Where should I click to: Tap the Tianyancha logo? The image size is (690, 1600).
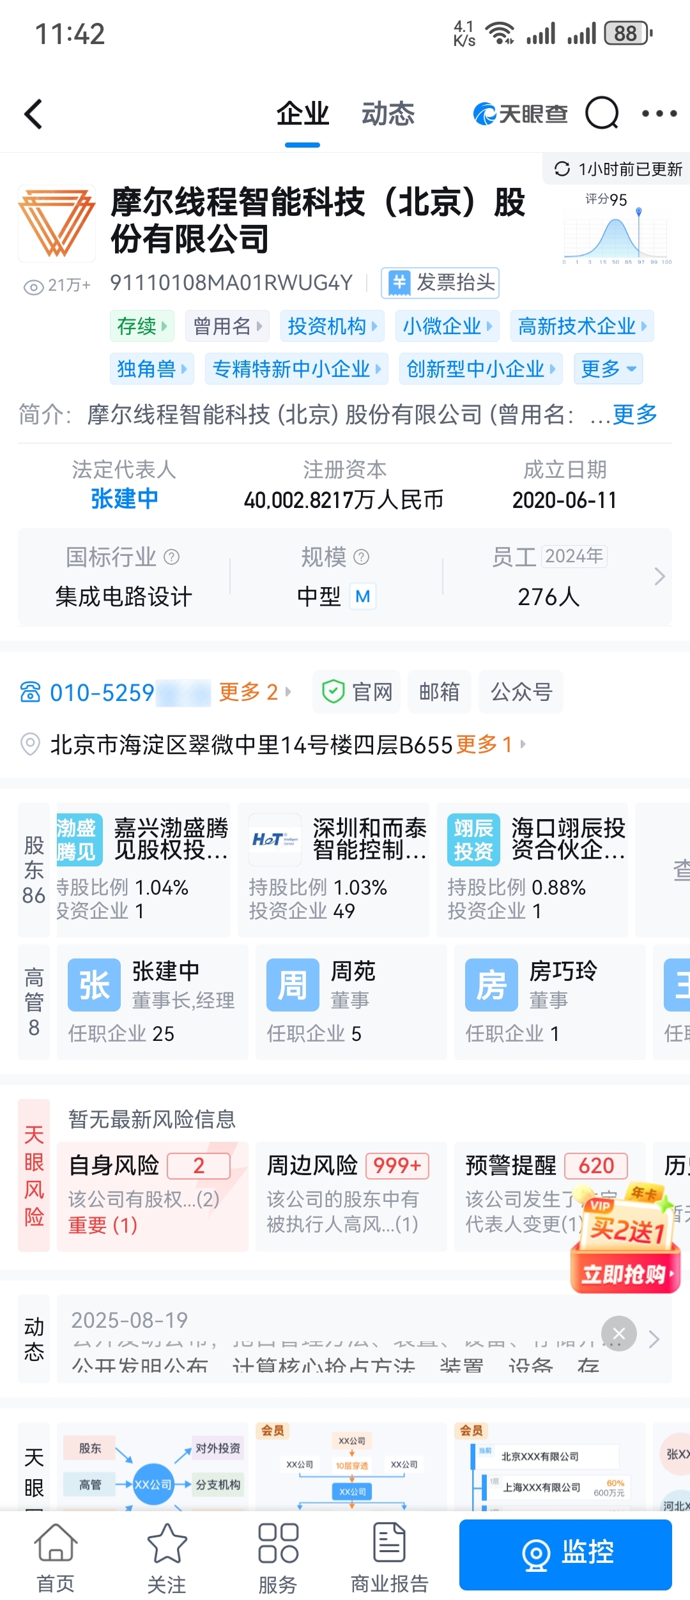pos(520,114)
